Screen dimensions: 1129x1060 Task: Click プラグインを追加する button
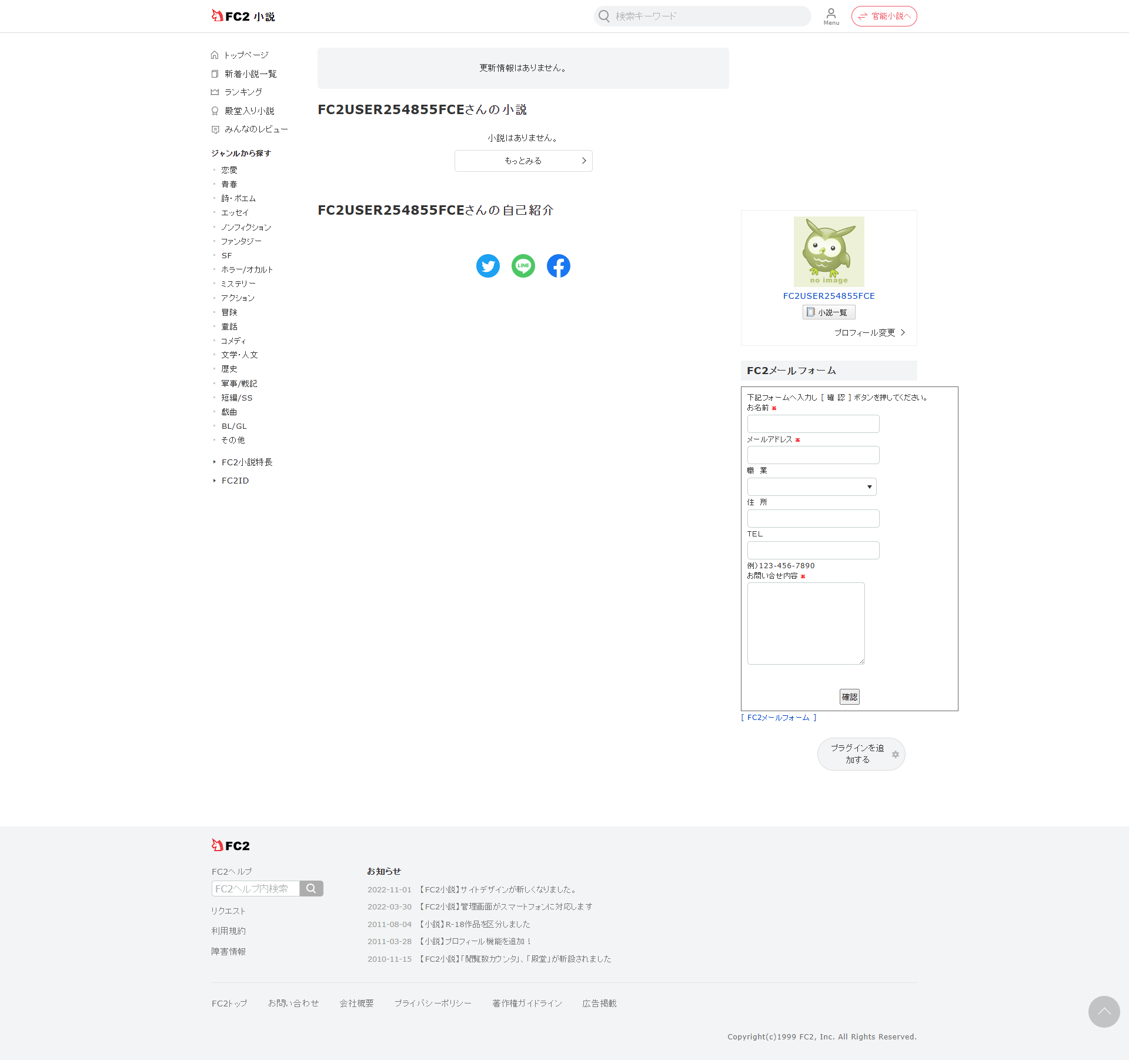tap(861, 754)
